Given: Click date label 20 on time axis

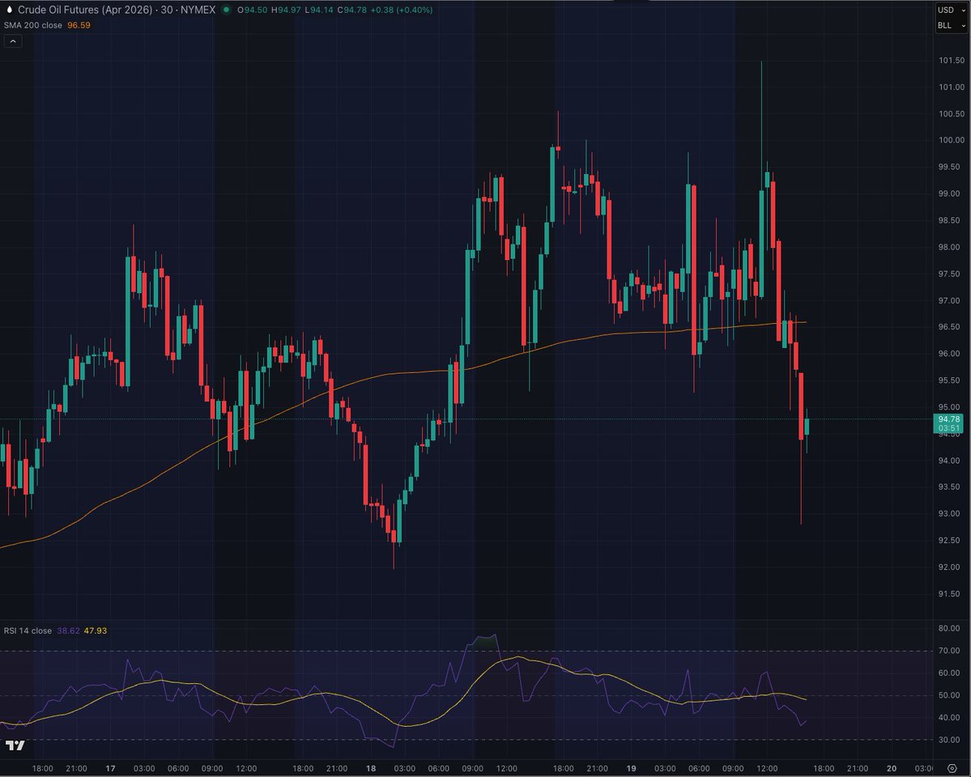Looking at the screenshot, I should pos(891,768).
